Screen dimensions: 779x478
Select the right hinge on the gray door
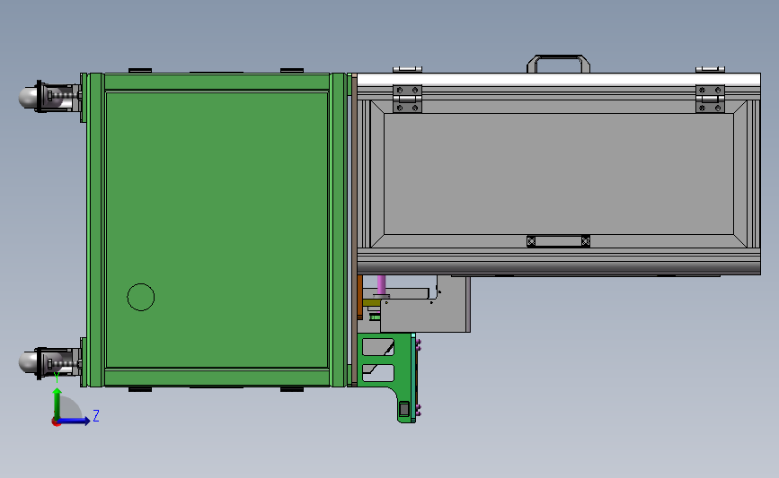point(710,99)
